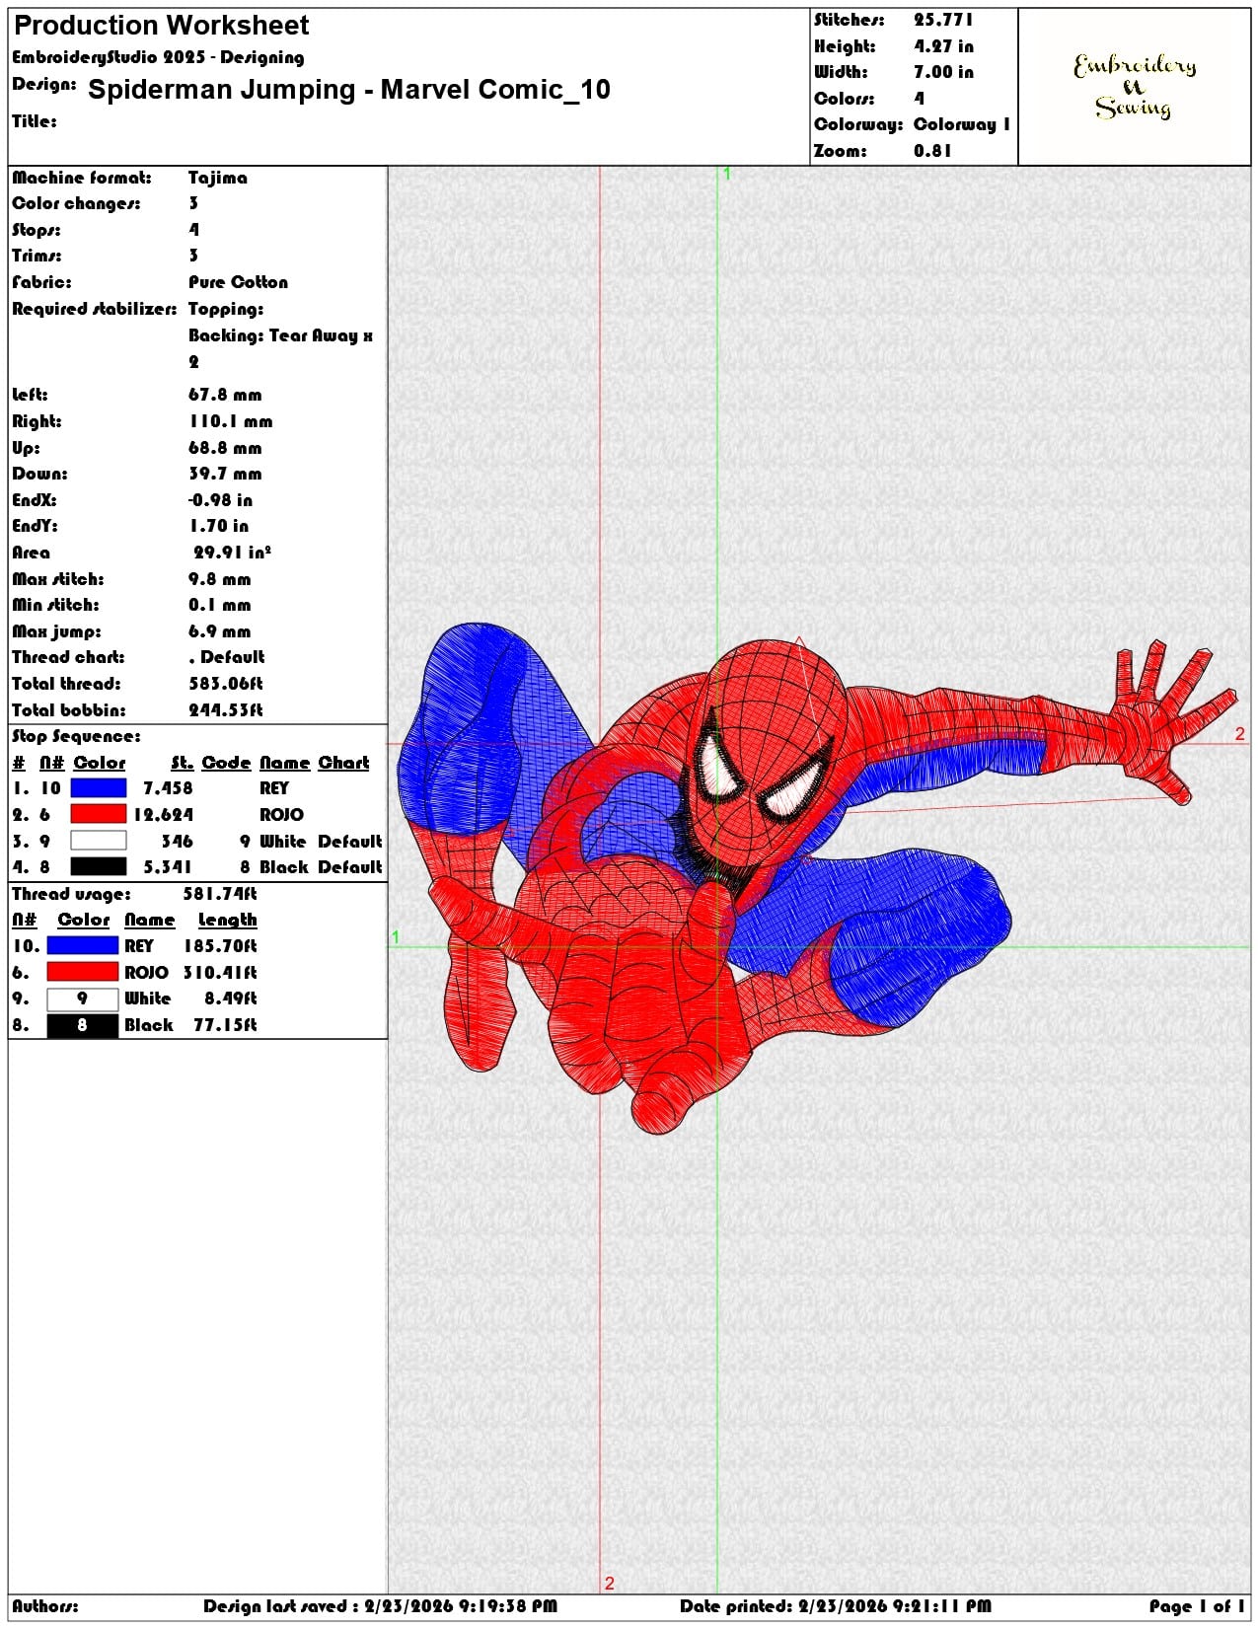1258x1628 pixels.
Task: Click the Thread usage total 581.74ft
Action: click(220, 894)
